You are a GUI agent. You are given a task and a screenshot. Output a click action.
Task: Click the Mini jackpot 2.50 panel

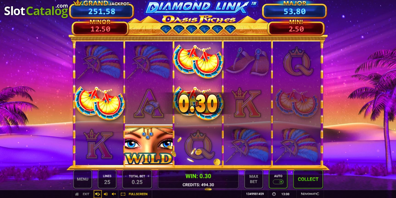point(296,28)
